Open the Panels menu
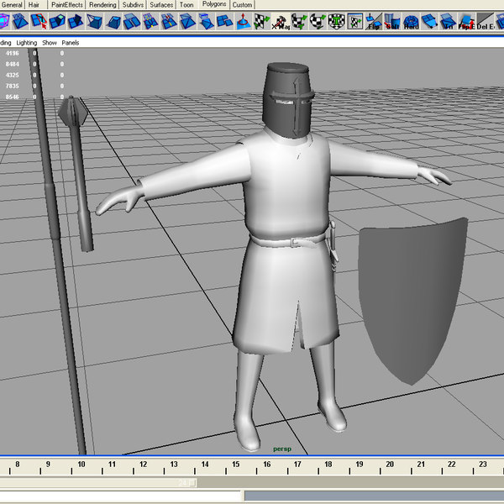Image resolution: width=504 pixels, height=504 pixels. pos(71,43)
